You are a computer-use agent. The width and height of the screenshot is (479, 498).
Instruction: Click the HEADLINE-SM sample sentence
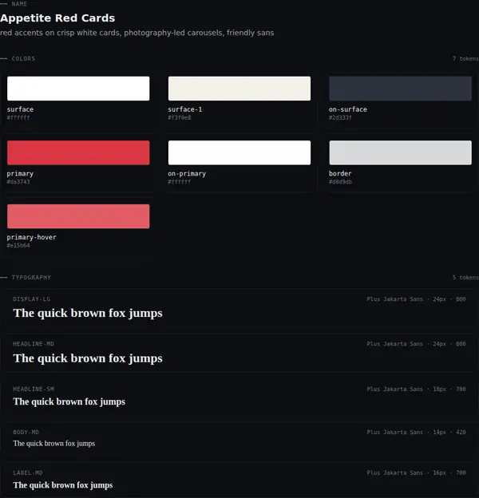(x=69, y=401)
